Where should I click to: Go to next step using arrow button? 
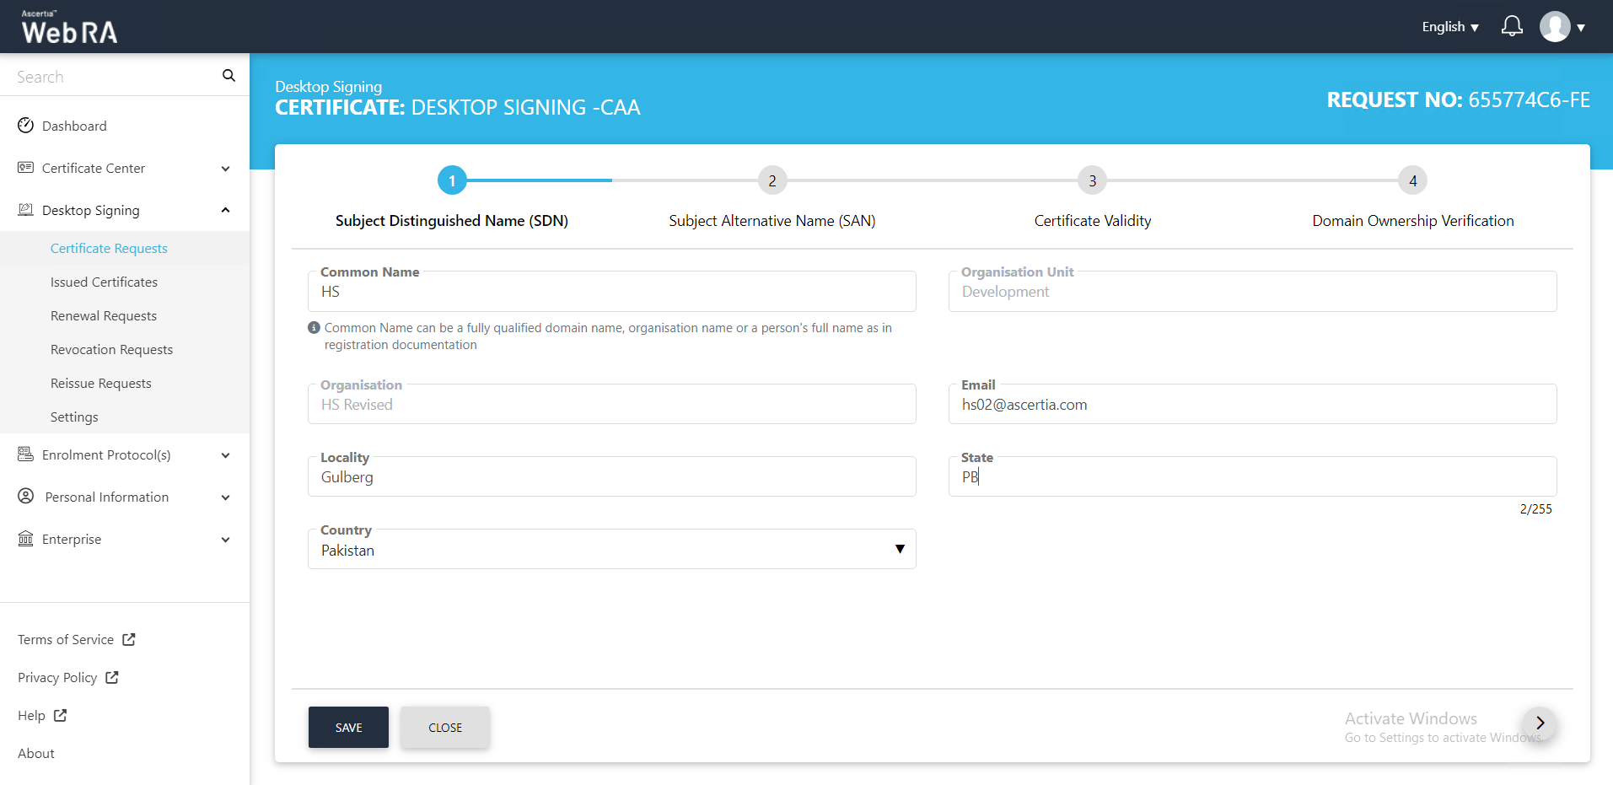[1540, 723]
